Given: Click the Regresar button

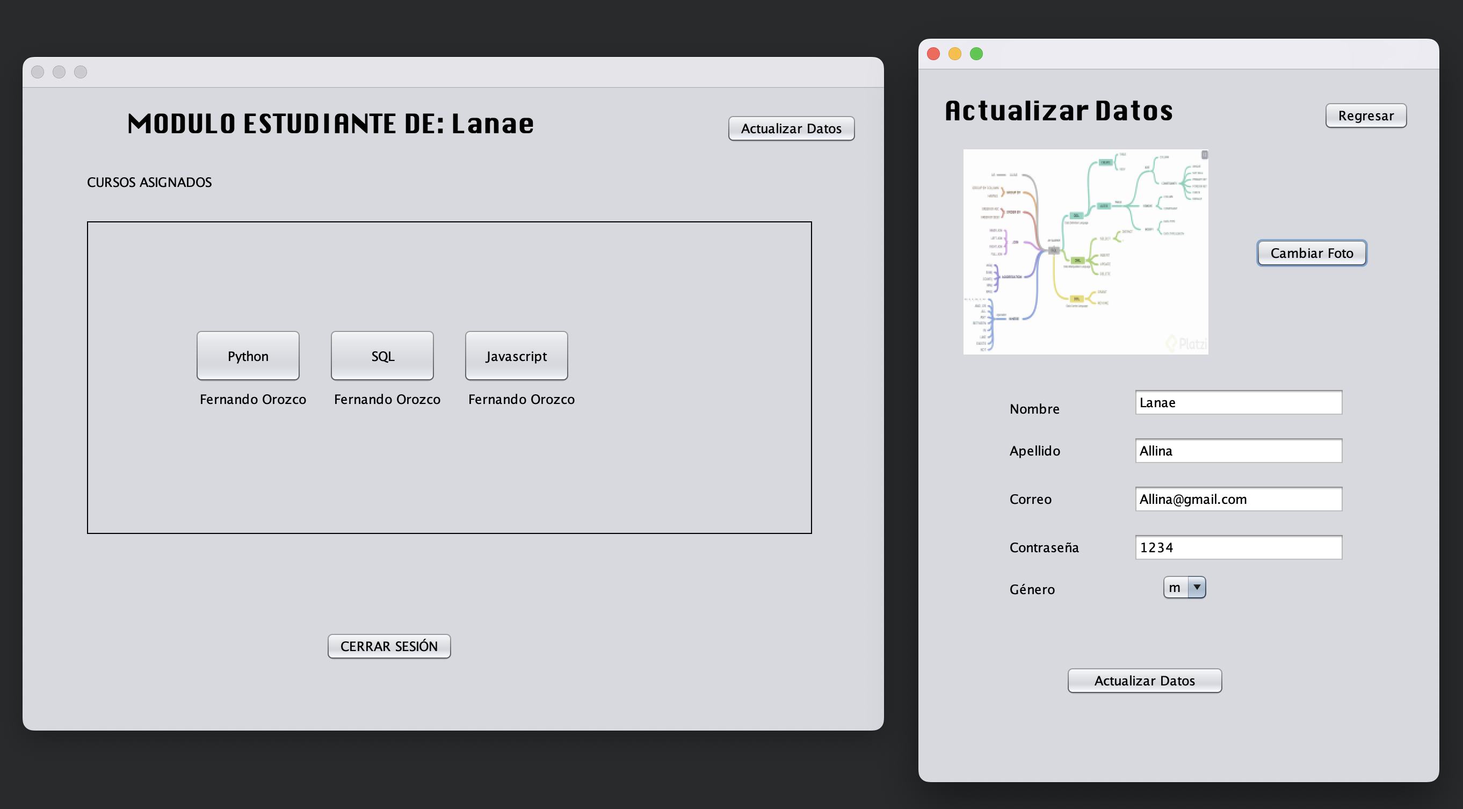Looking at the screenshot, I should 1365,115.
